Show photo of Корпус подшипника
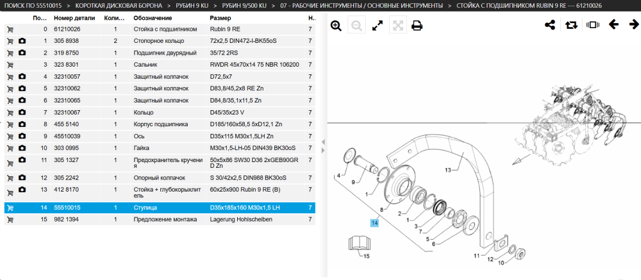The height and width of the screenshot is (280, 641). pos(22,124)
